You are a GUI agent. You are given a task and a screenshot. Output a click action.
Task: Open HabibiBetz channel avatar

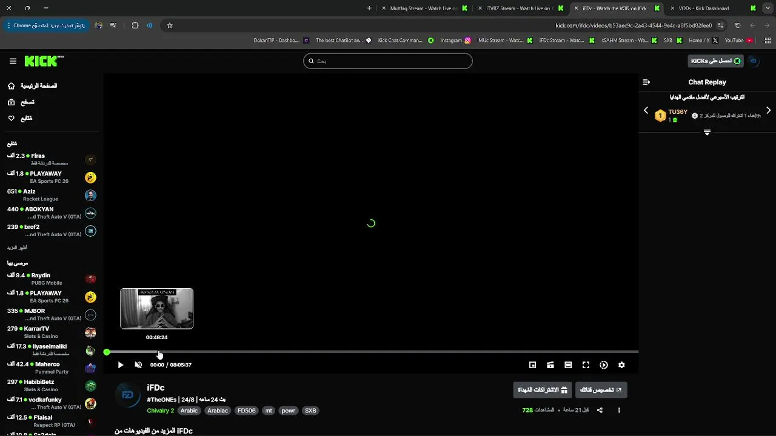point(90,386)
